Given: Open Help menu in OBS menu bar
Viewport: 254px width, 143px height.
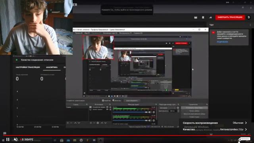Looking at the screenshot, I should pos(138,33).
